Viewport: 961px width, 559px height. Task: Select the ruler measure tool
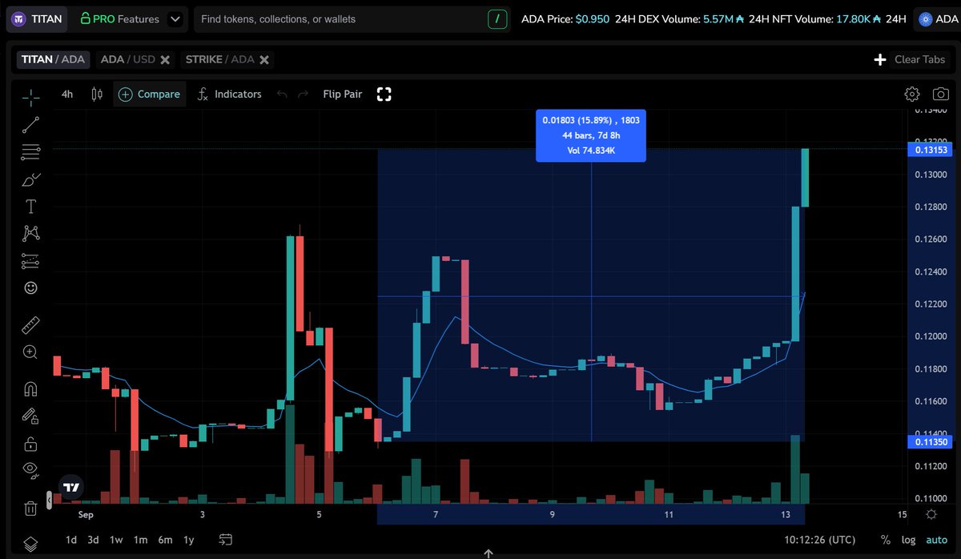(30, 324)
